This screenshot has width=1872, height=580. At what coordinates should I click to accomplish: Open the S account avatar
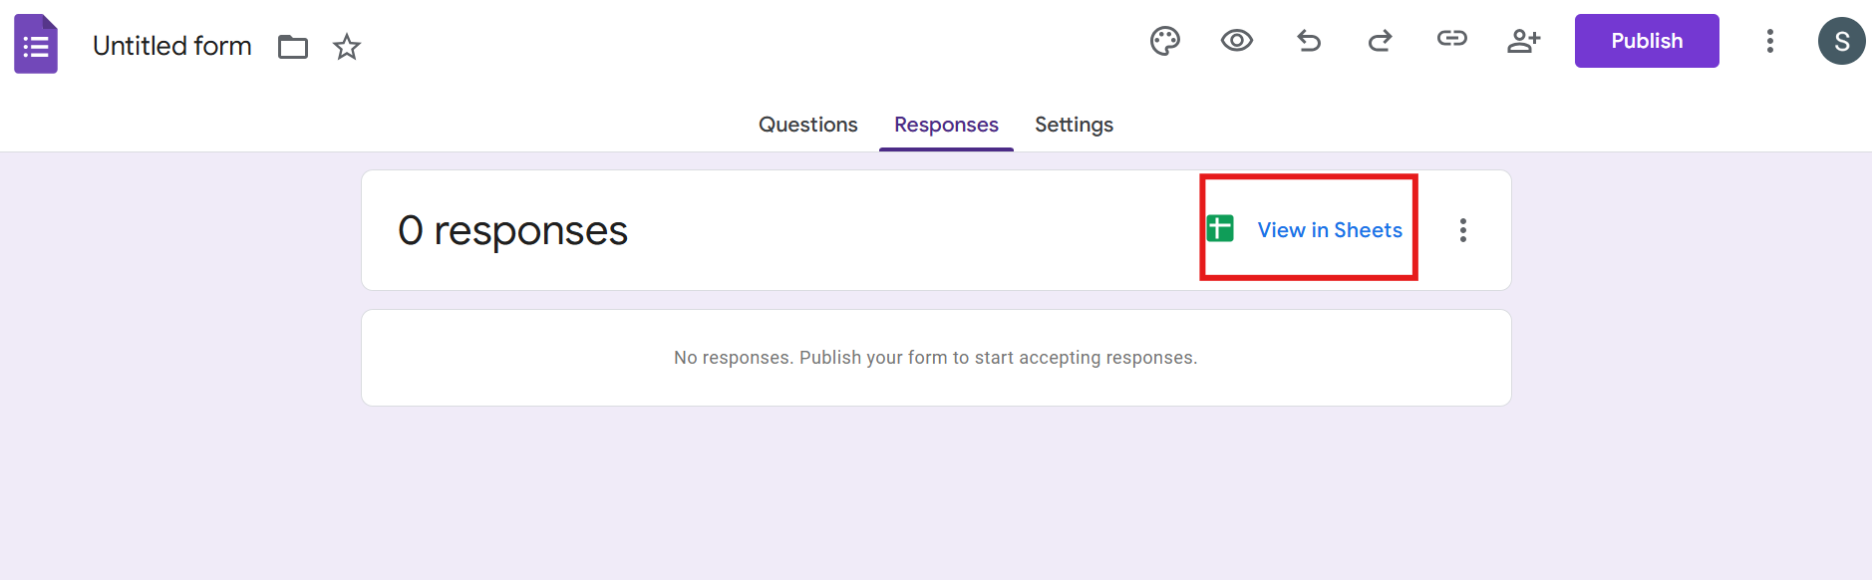(1842, 41)
